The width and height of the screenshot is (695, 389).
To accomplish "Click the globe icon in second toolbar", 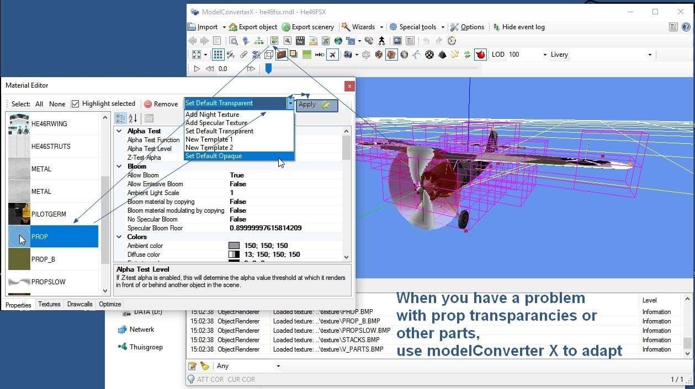I will (338, 41).
